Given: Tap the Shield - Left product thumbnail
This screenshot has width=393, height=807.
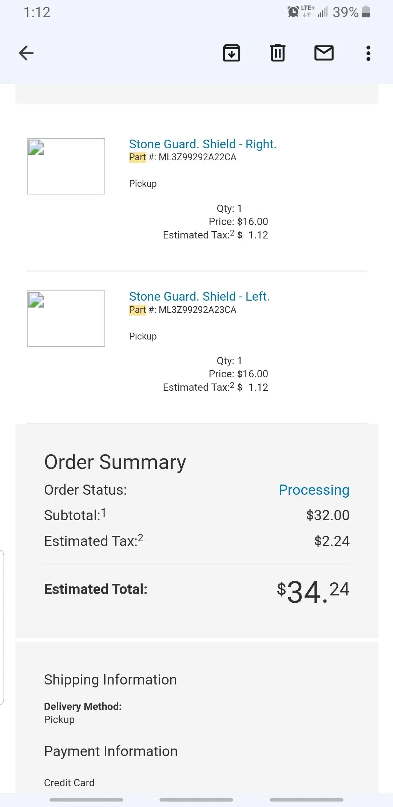Looking at the screenshot, I should tap(66, 318).
